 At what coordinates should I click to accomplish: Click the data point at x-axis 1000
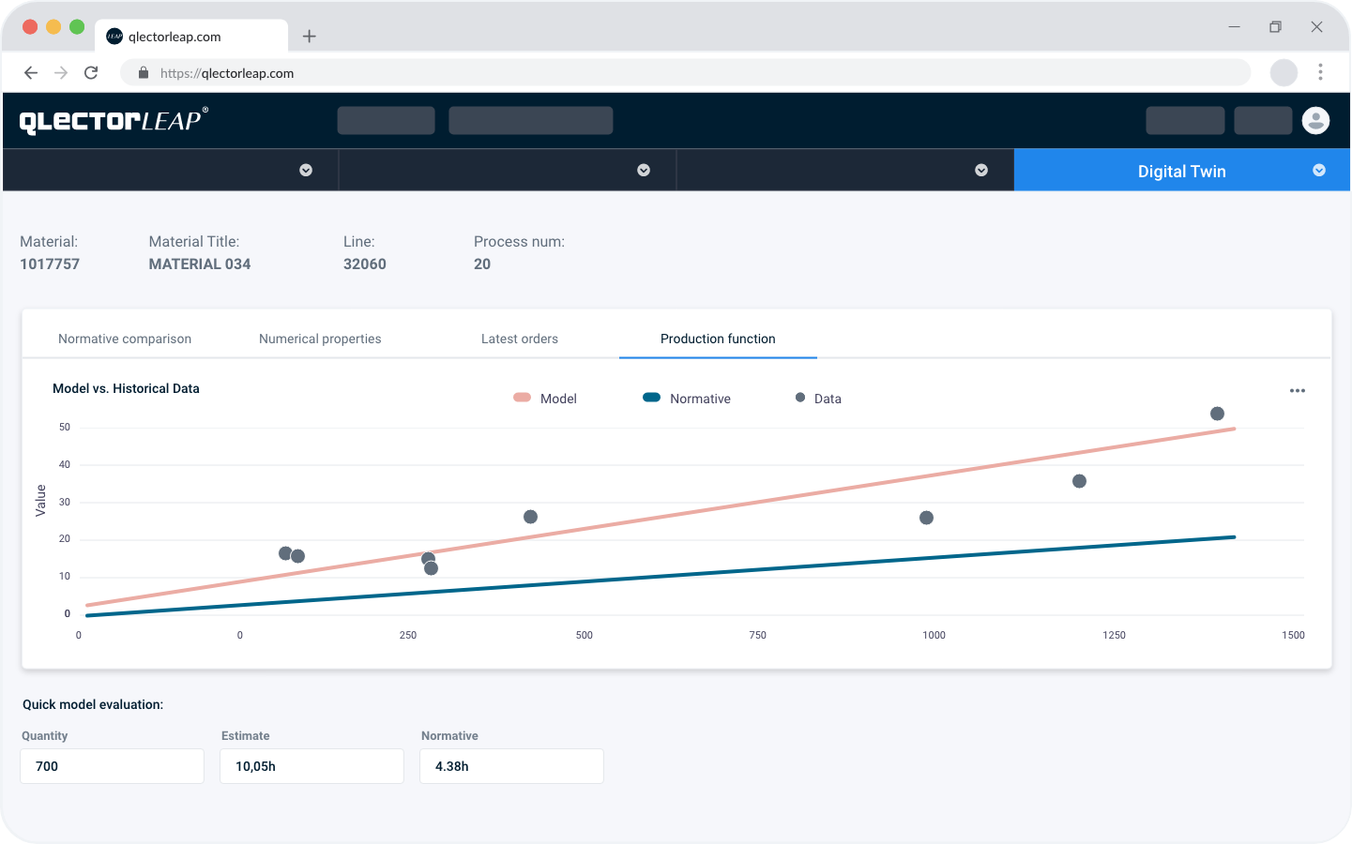(x=926, y=518)
